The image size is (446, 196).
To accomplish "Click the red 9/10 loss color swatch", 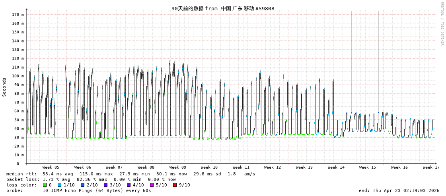I will pyautogui.click(x=175, y=185).
